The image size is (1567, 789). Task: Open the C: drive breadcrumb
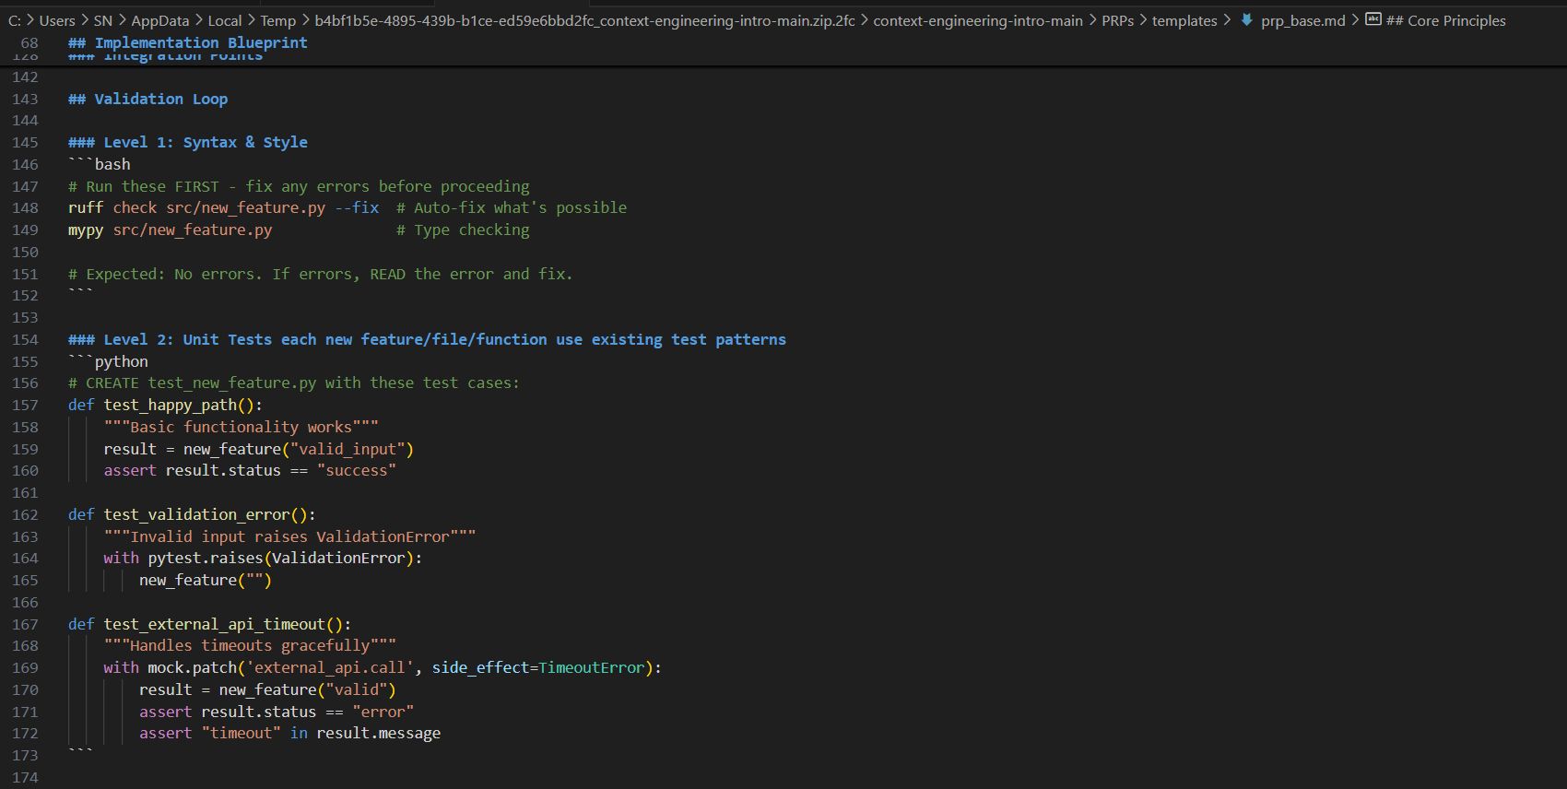[x=14, y=20]
